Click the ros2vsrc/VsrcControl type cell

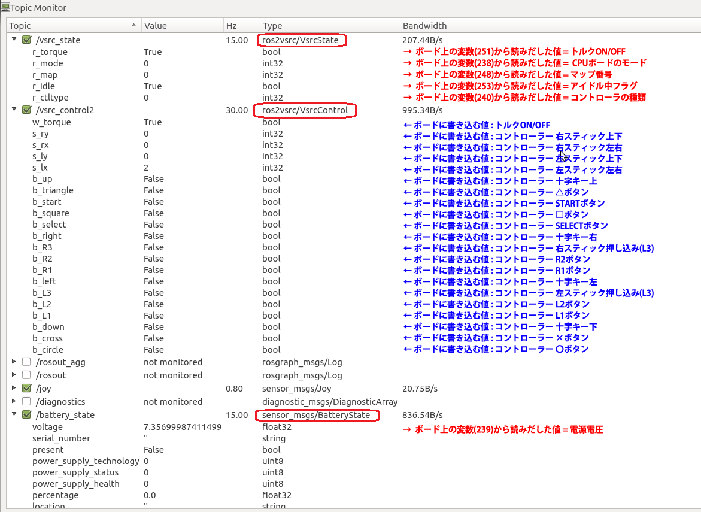305,110
